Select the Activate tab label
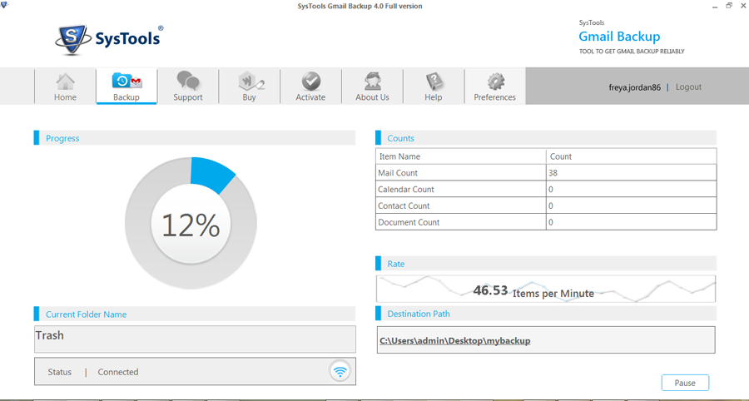749x401 pixels. tap(310, 97)
